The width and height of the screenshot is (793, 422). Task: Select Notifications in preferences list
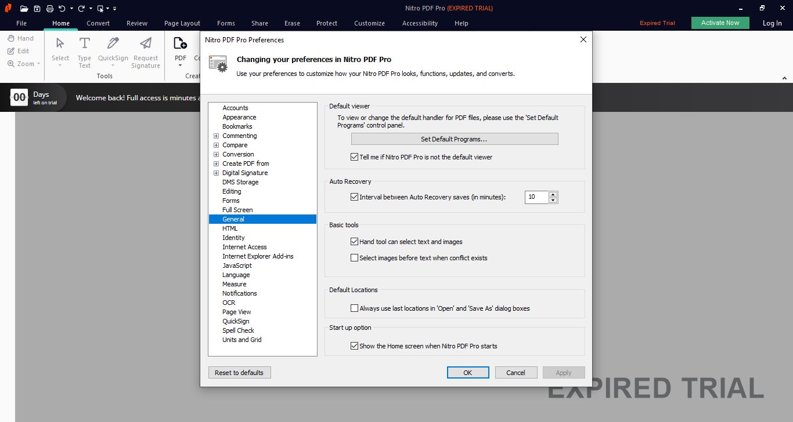(x=240, y=293)
